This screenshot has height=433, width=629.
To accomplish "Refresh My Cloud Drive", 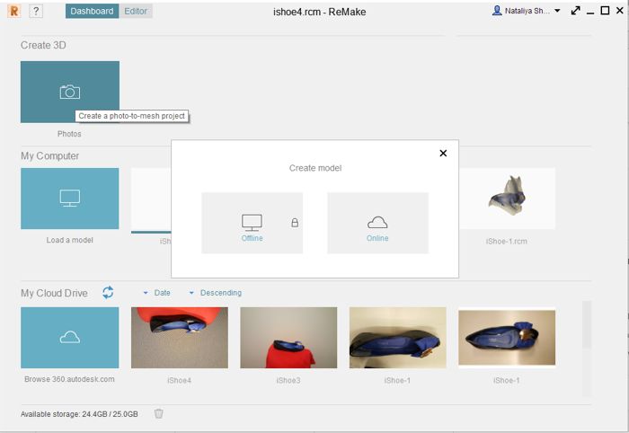I will (x=108, y=292).
